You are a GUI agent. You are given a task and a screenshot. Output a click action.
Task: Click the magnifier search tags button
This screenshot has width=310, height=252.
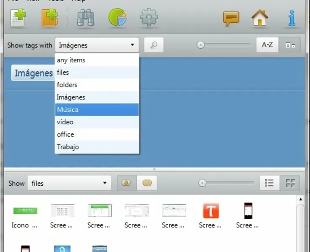[x=154, y=45]
